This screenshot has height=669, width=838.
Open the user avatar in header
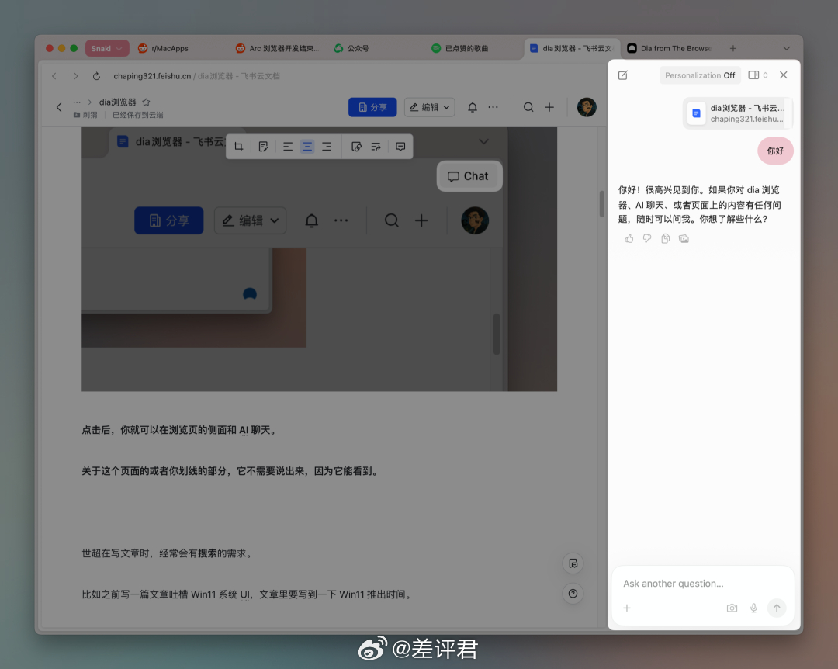pyautogui.click(x=587, y=107)
